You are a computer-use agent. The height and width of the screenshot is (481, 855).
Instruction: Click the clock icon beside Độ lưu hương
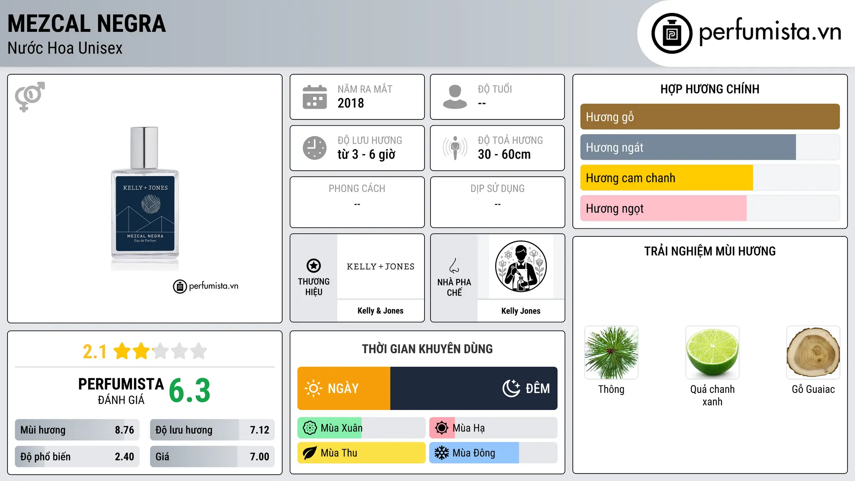tap(315, 148)
